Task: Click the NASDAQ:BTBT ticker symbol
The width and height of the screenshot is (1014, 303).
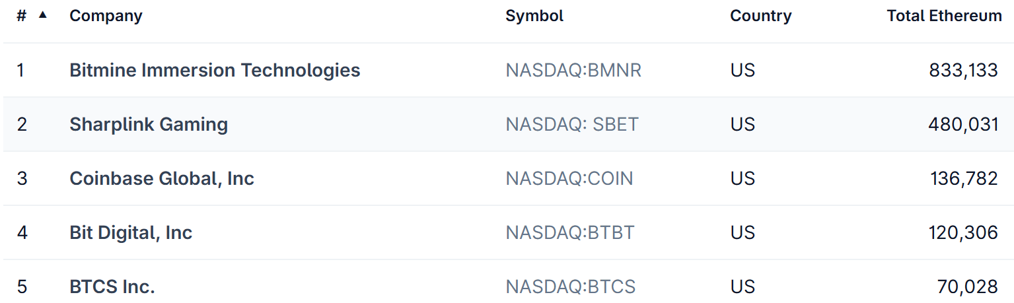Action: (x=570, y=232)
